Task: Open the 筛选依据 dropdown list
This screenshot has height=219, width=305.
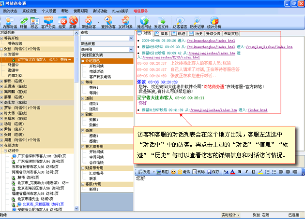Action: (131, 49)
